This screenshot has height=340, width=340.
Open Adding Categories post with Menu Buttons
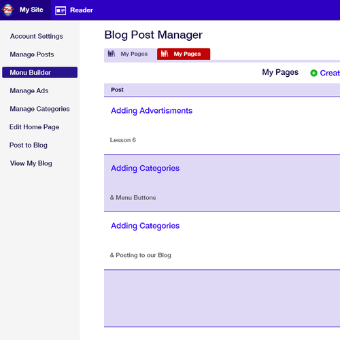145,168
